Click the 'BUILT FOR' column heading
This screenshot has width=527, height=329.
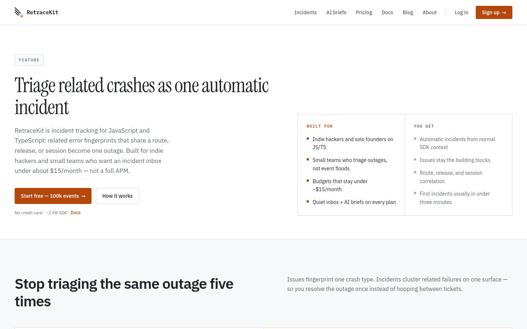[x=319, y=126]
